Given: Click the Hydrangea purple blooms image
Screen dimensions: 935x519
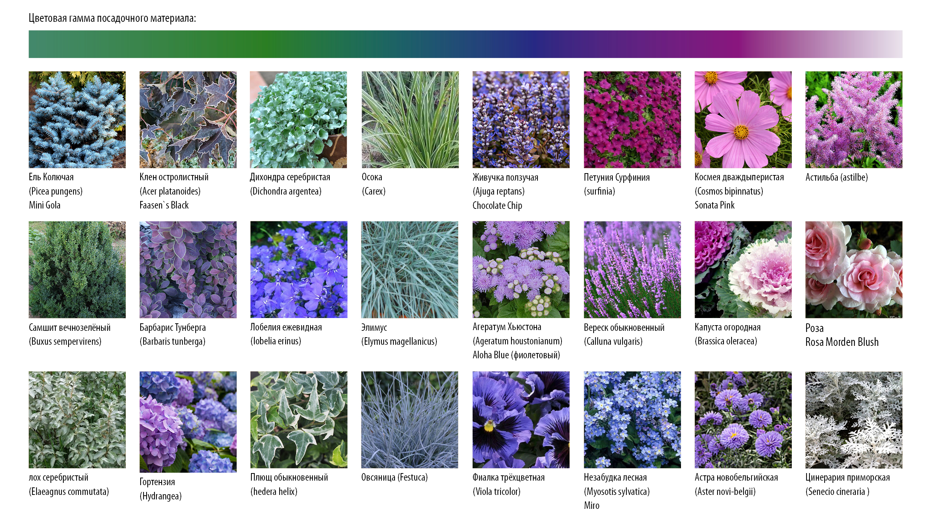Looking at the screenshot, I should [x=188, y=422].
